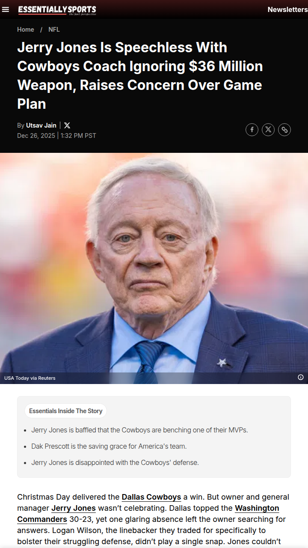This screenshot has height=548, width=308.
Task: Click the Dak Prescott saving grace bullet
Action: pos(109,446)
